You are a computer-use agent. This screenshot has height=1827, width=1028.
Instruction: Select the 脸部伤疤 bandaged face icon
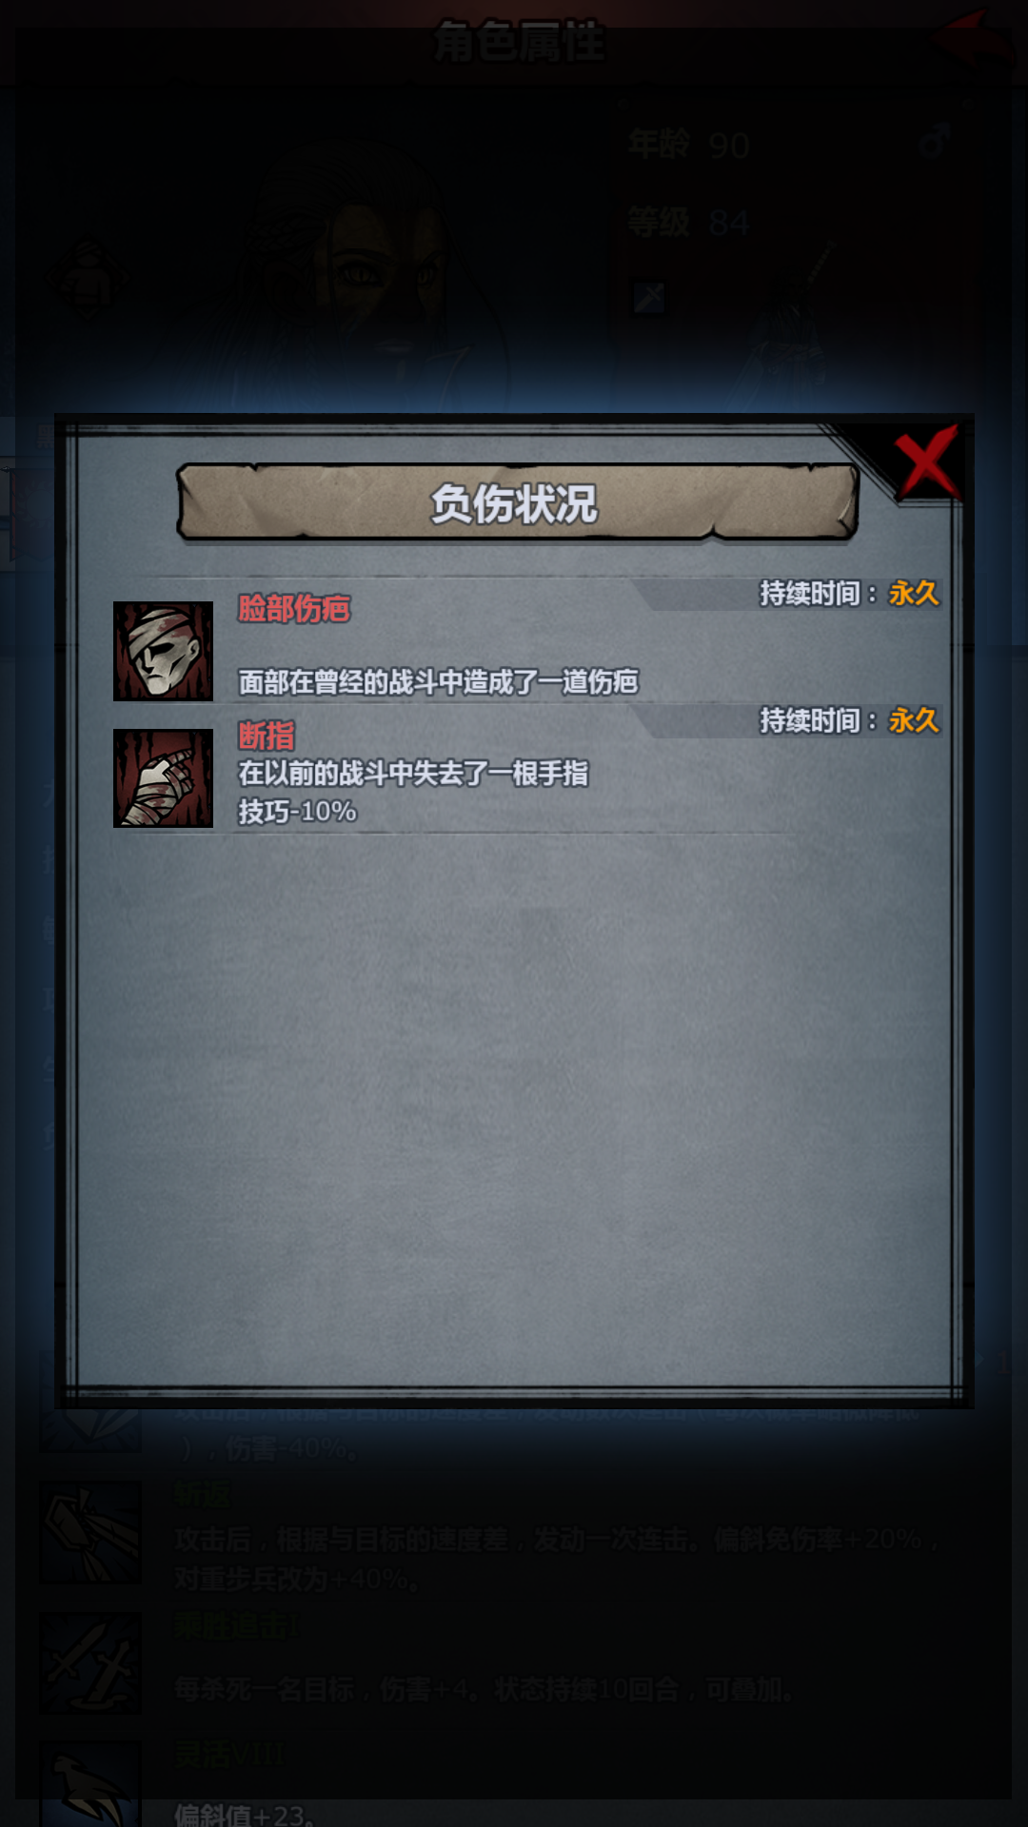point(163,651)
